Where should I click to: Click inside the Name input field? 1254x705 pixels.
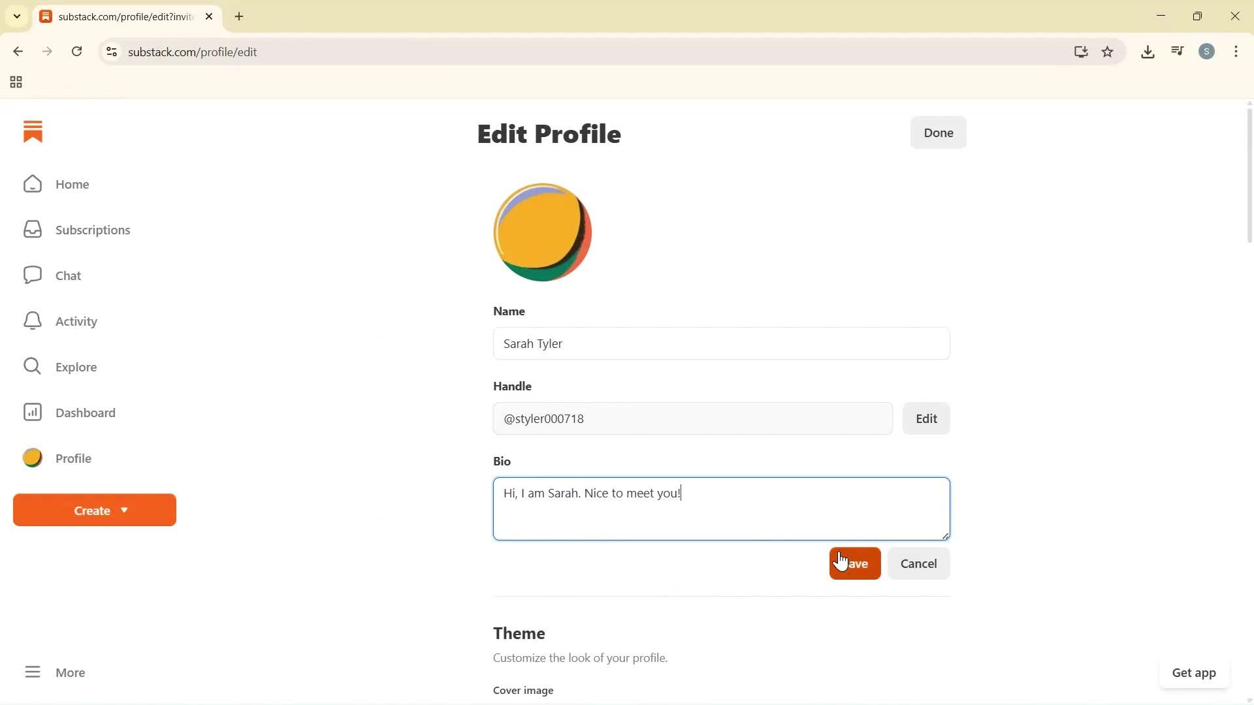click(721, 343)
